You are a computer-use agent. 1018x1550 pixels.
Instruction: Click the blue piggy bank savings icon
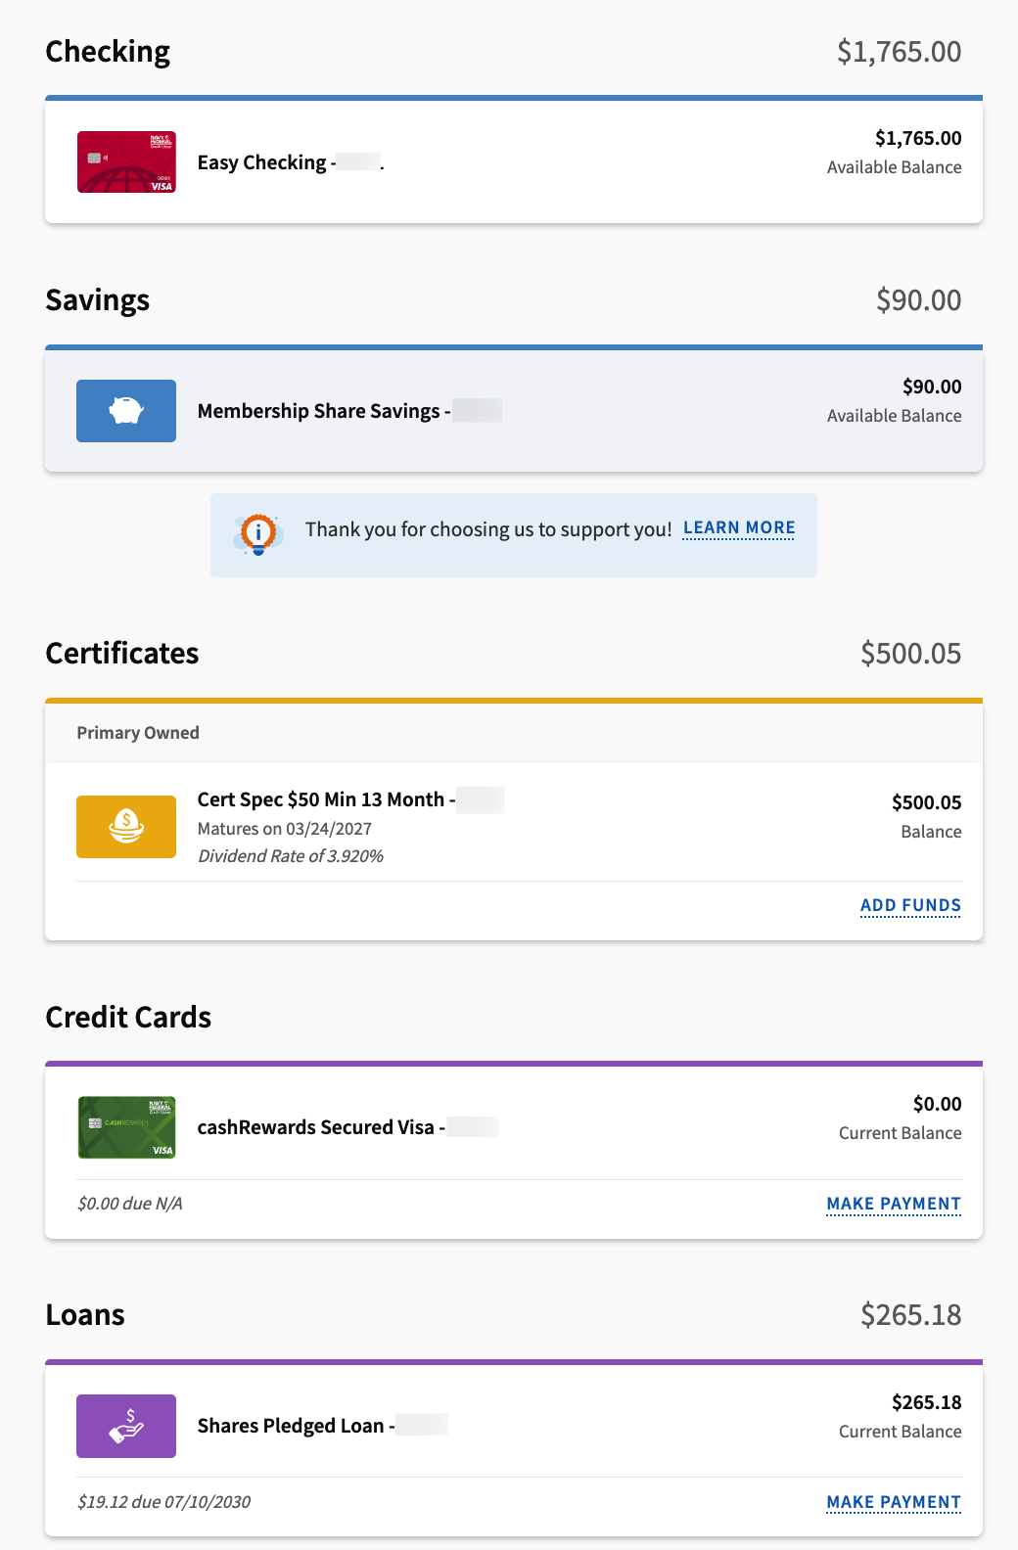tap(126, 411)
